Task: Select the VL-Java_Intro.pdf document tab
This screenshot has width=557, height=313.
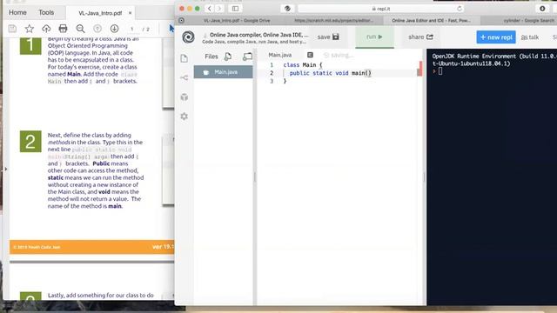Action: pos(100,13)
